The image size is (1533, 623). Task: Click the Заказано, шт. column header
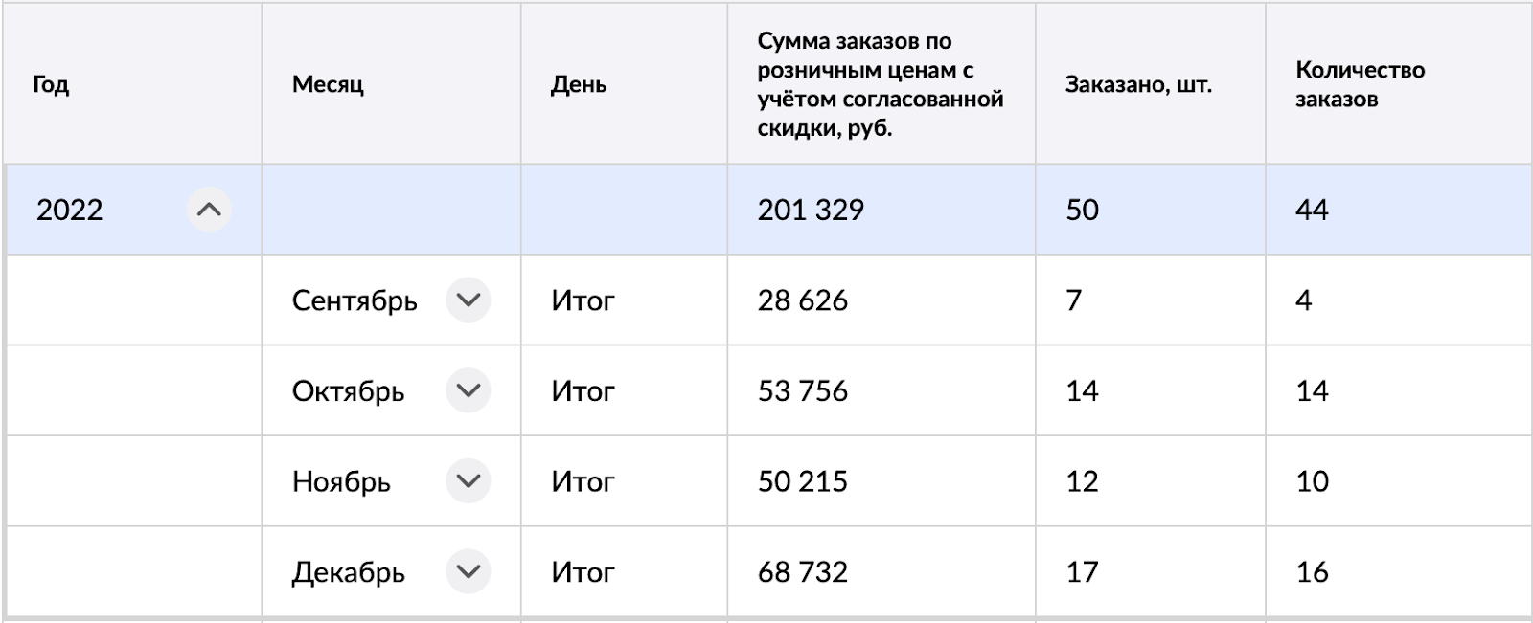(1138, 84)
